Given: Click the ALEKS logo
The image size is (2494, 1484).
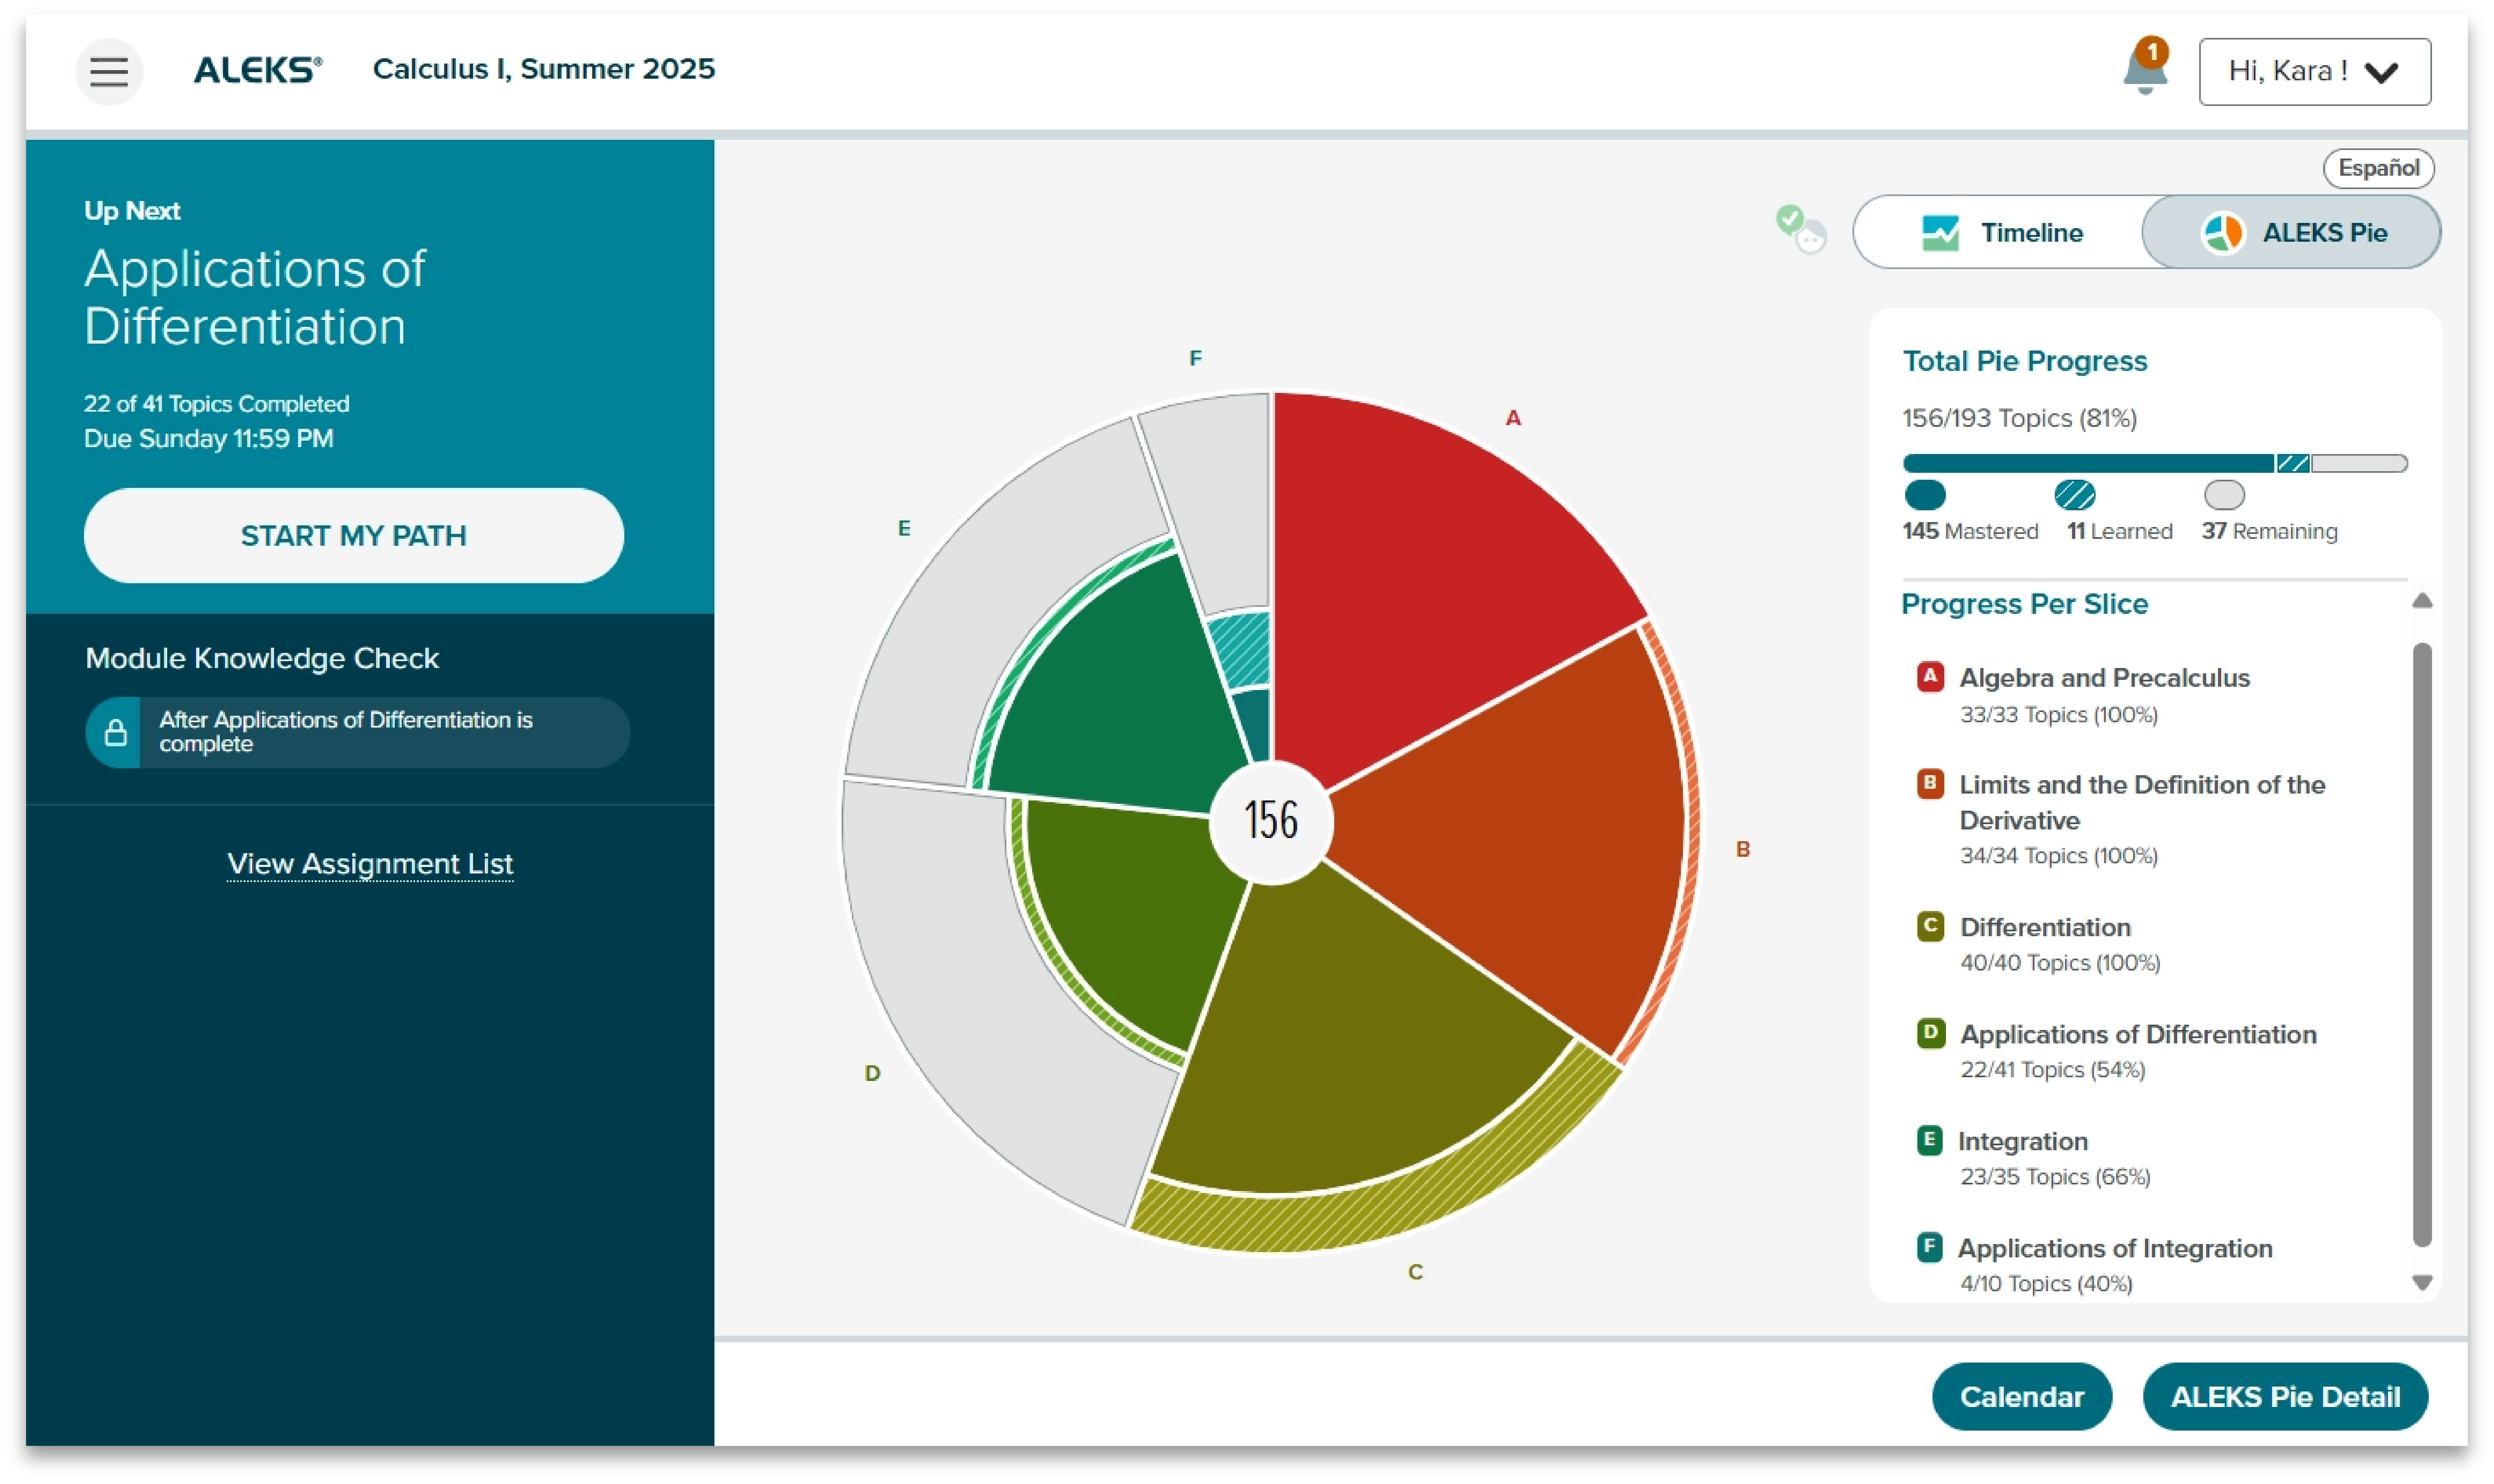Looking at the screenshot, I should (257, 70).
